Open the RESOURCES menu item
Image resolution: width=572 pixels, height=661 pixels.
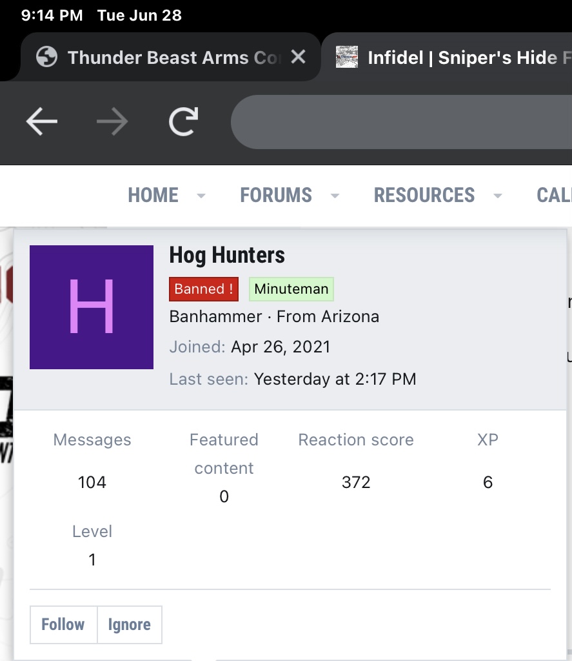pyautogui.click(x=424, y=195)
